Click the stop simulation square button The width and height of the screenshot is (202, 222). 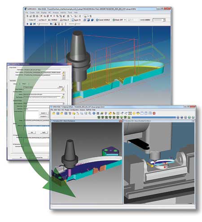pos(31,24)
